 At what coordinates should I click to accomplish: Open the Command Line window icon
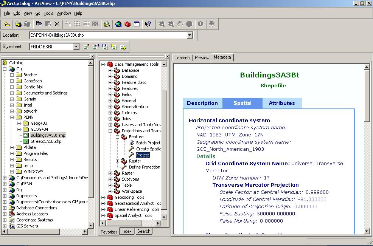click(x=137, y=24)
